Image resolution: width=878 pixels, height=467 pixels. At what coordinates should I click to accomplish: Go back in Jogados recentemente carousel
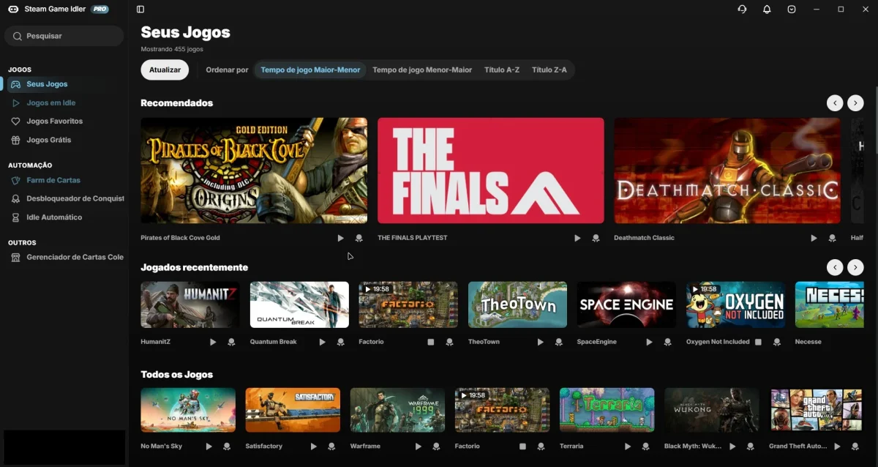835,267
